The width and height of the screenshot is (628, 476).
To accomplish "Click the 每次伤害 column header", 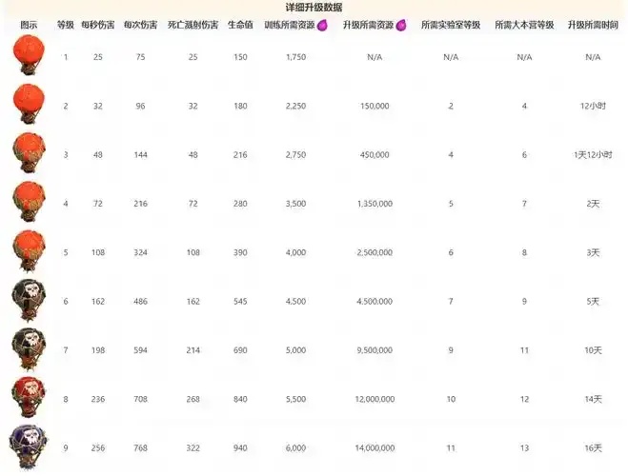I will tap(140, 25).
